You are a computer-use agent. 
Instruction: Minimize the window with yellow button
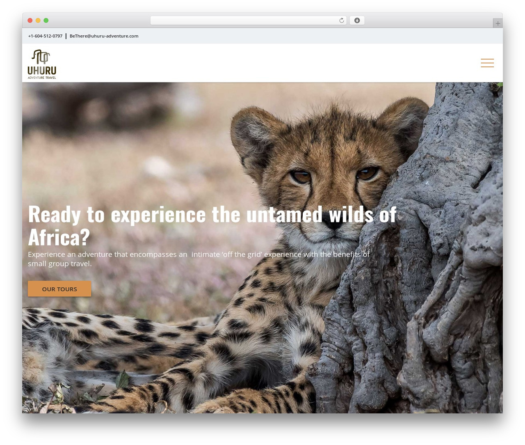click(38, 21)
